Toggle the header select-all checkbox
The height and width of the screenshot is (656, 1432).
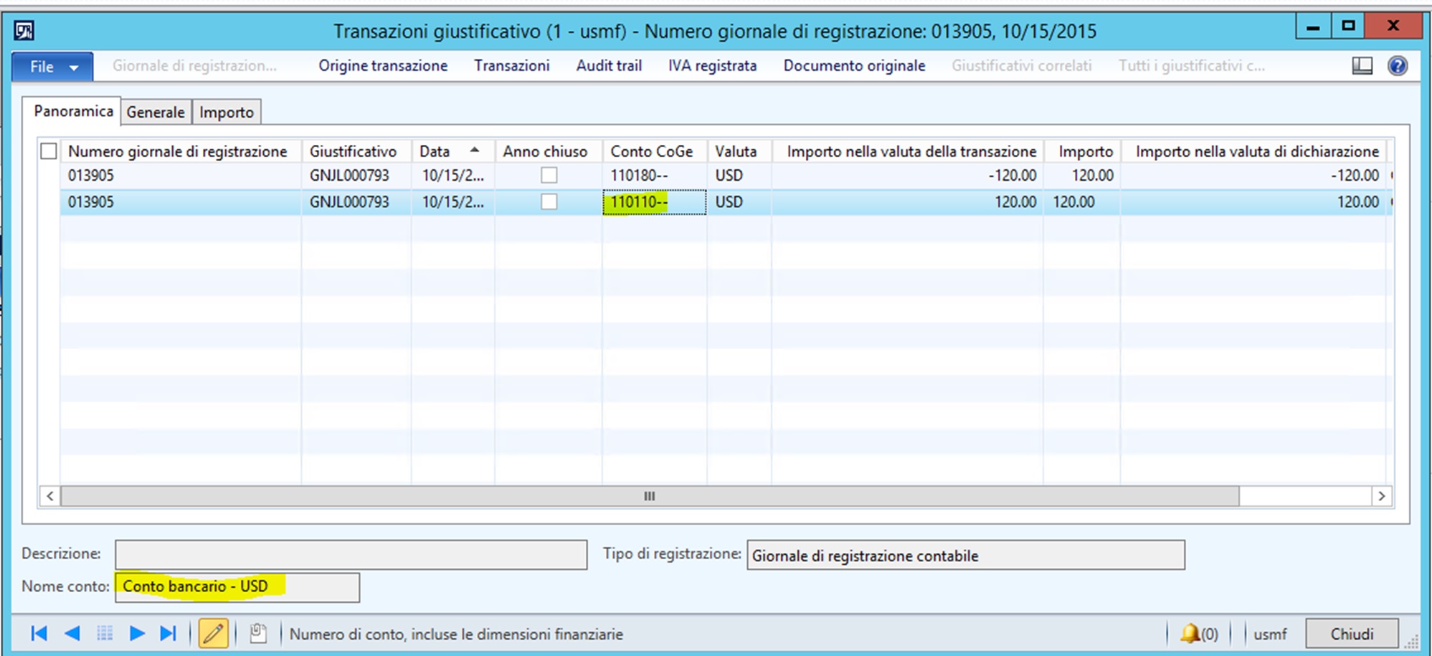[x=49, y=151]
